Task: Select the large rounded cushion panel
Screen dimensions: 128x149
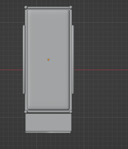Action: click(x=48, y=59)
